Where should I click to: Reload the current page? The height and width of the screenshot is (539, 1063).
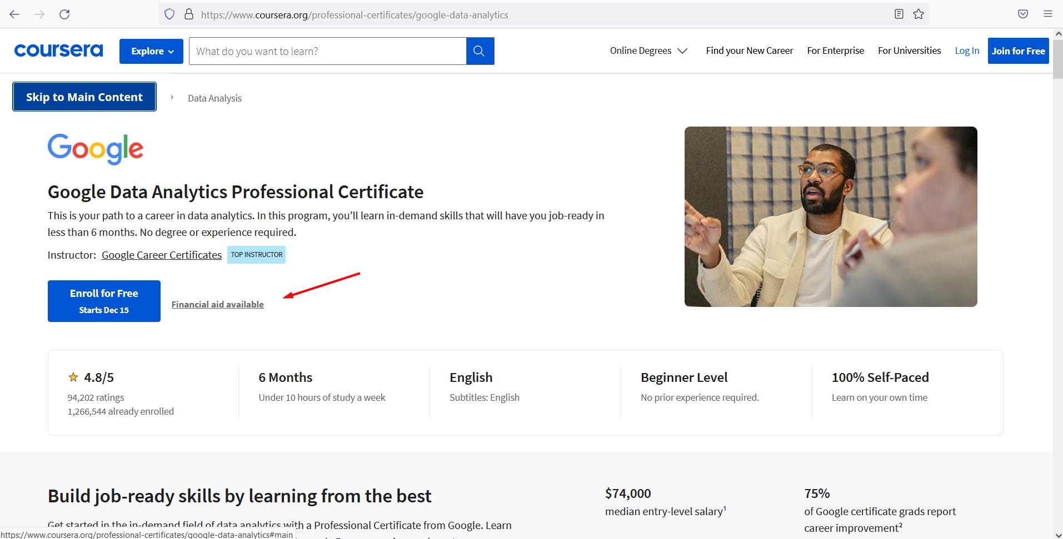click(x=64, y=14)
